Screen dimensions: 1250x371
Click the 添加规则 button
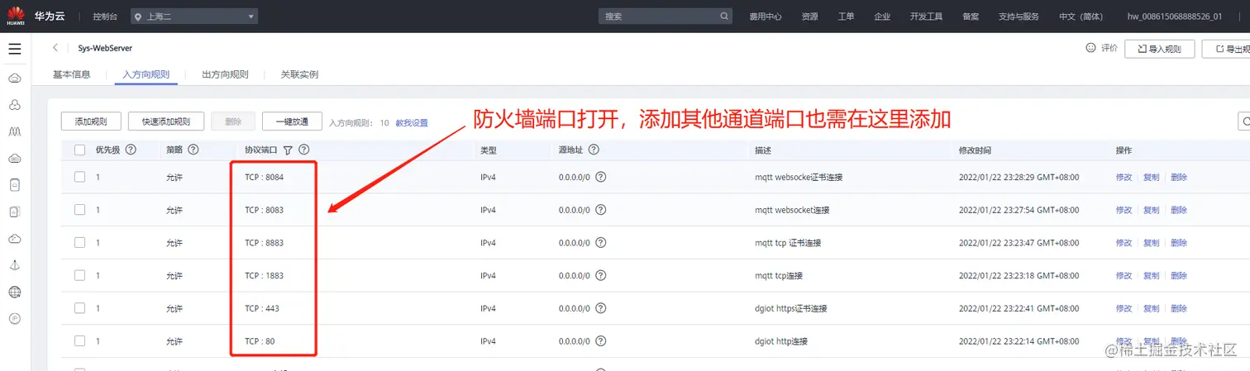91,121
